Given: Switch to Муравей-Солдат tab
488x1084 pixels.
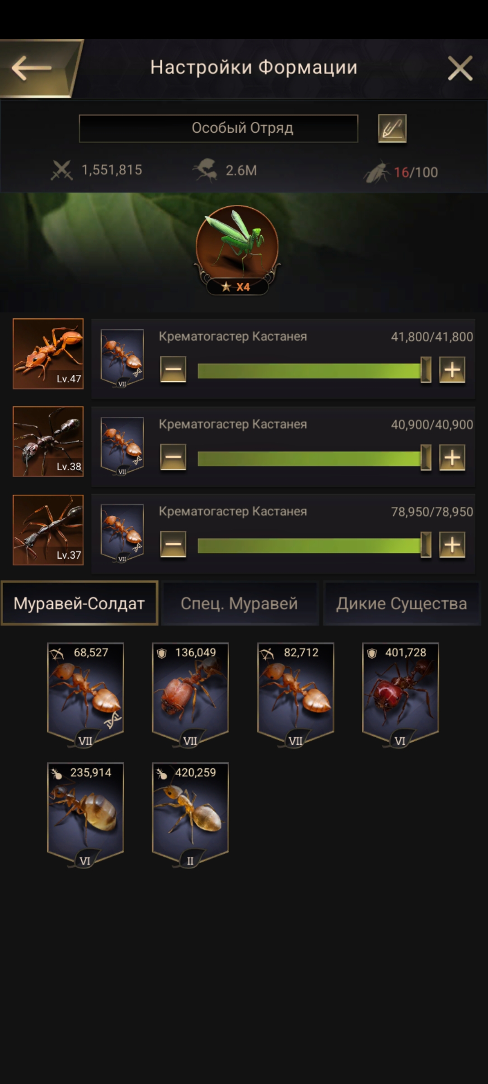Looking at the screenshot, I should coord(80,603).
